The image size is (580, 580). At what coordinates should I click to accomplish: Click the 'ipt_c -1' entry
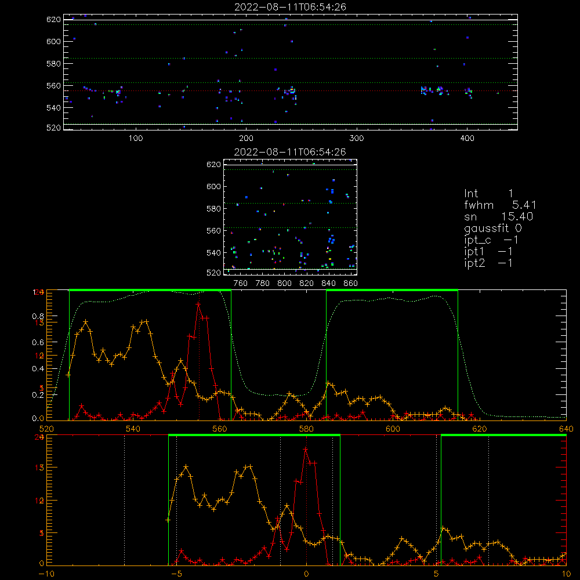point(491,240)
